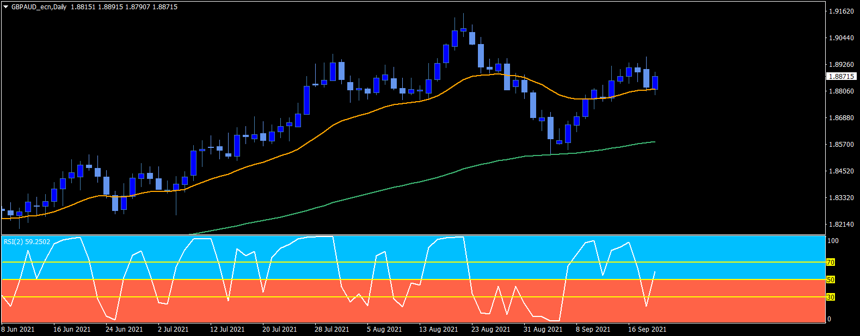Select the low value 1.87907 in chart header

(x=138, y=7)
